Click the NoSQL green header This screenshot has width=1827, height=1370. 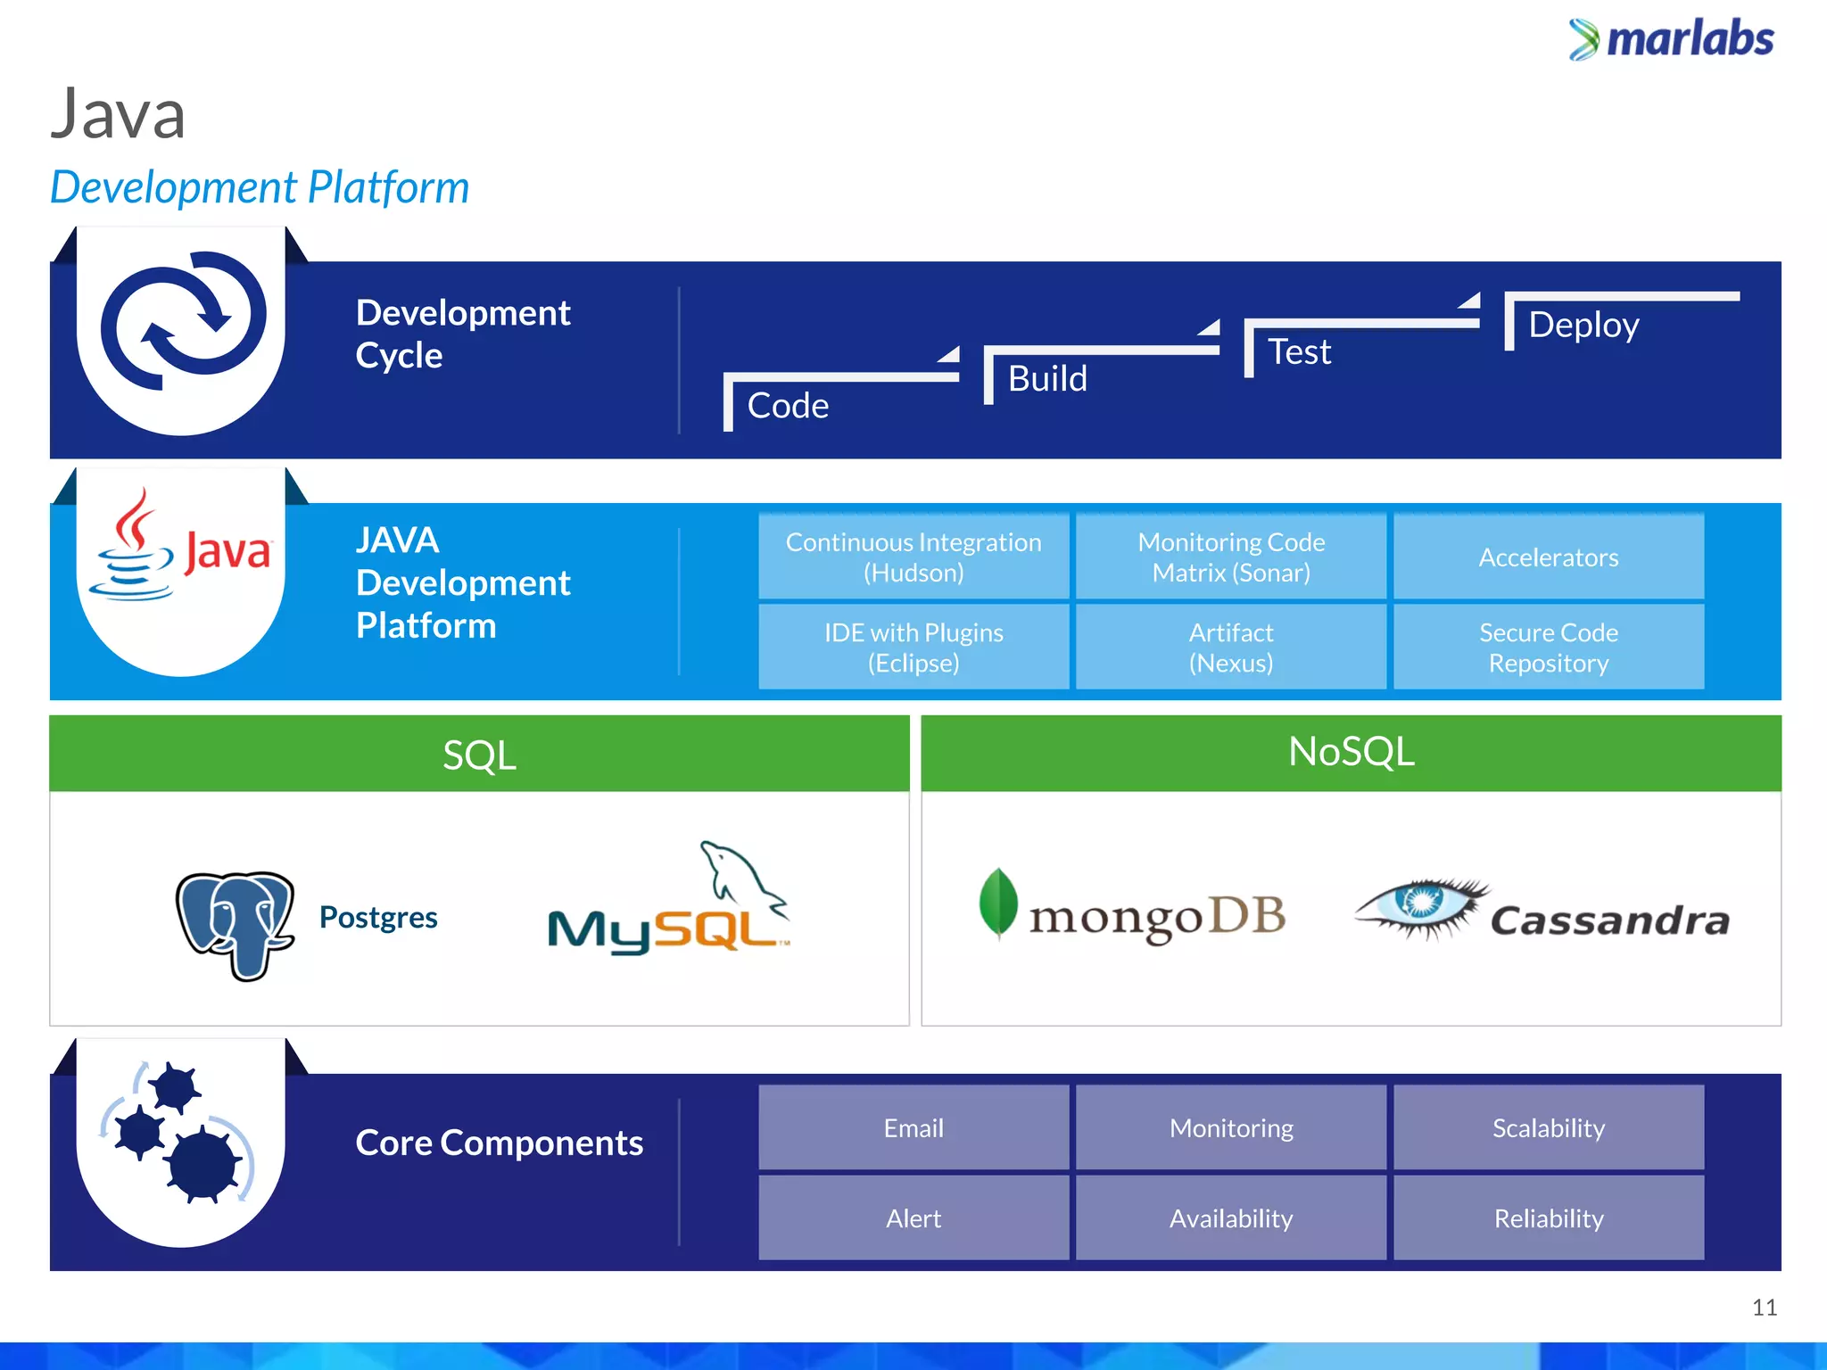point(1351,753)
